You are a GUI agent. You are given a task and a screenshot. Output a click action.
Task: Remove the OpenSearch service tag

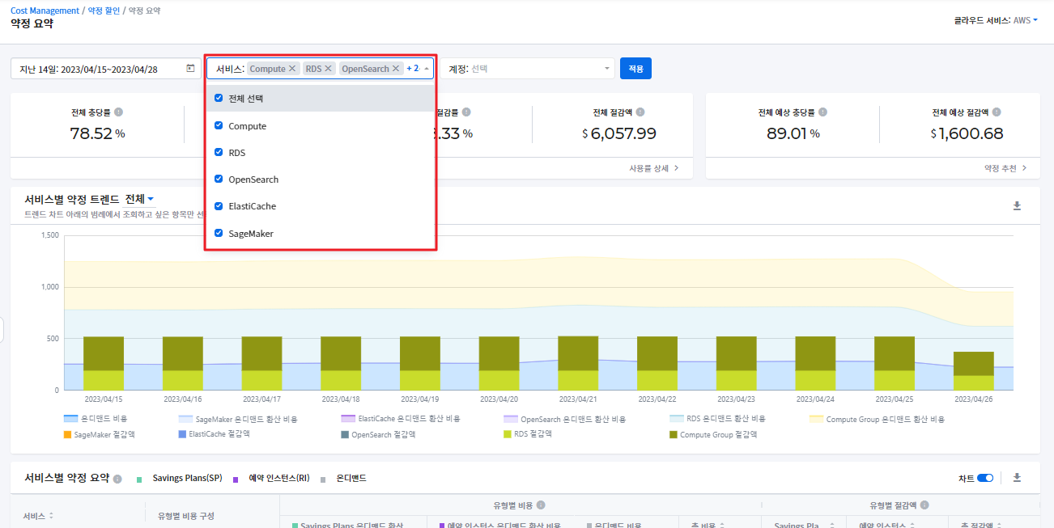pyautogui.click(x=396, y=69)
